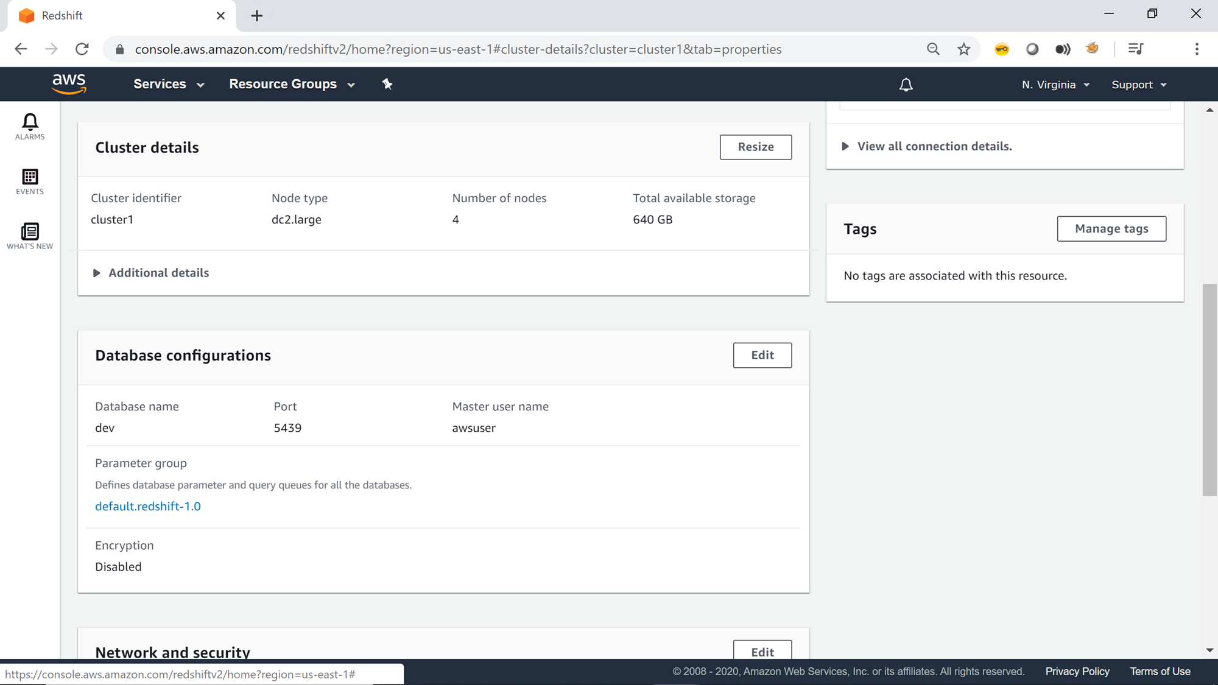Open the Events sidebar icon

30,181
